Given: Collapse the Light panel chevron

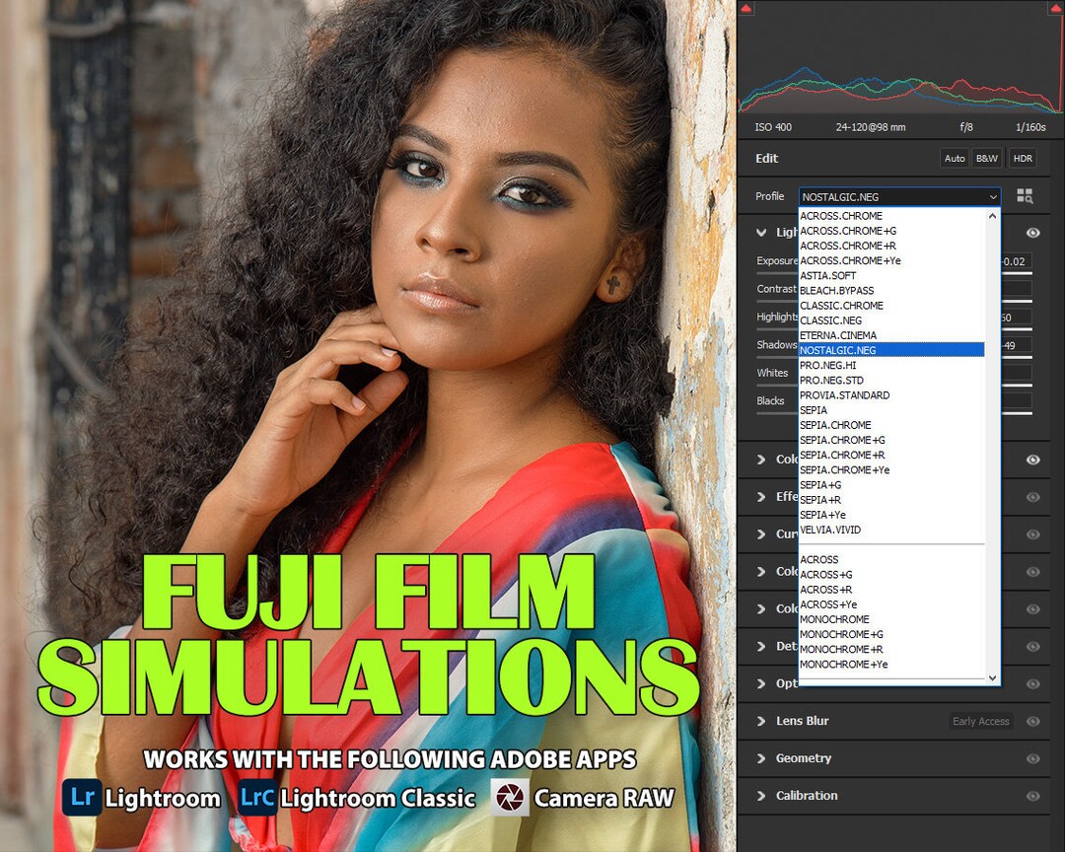Looking at the screenshot, I should tap(759, 233).
